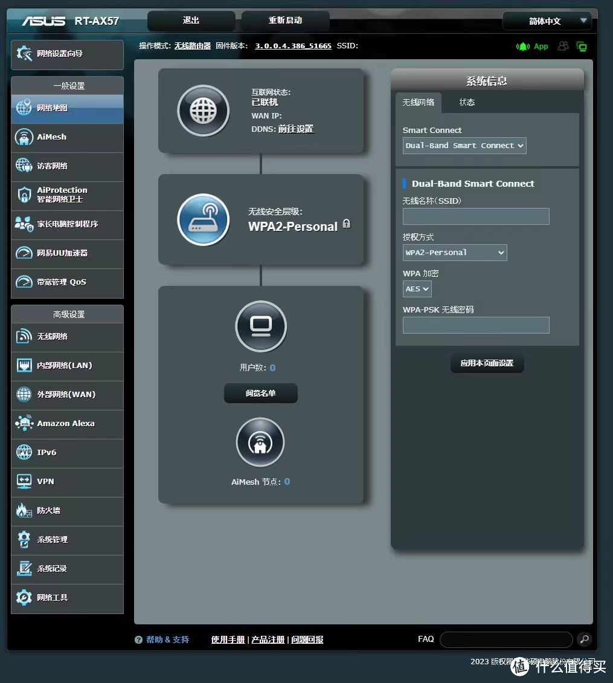Click the AiMesh node house icon

[260, 442]
